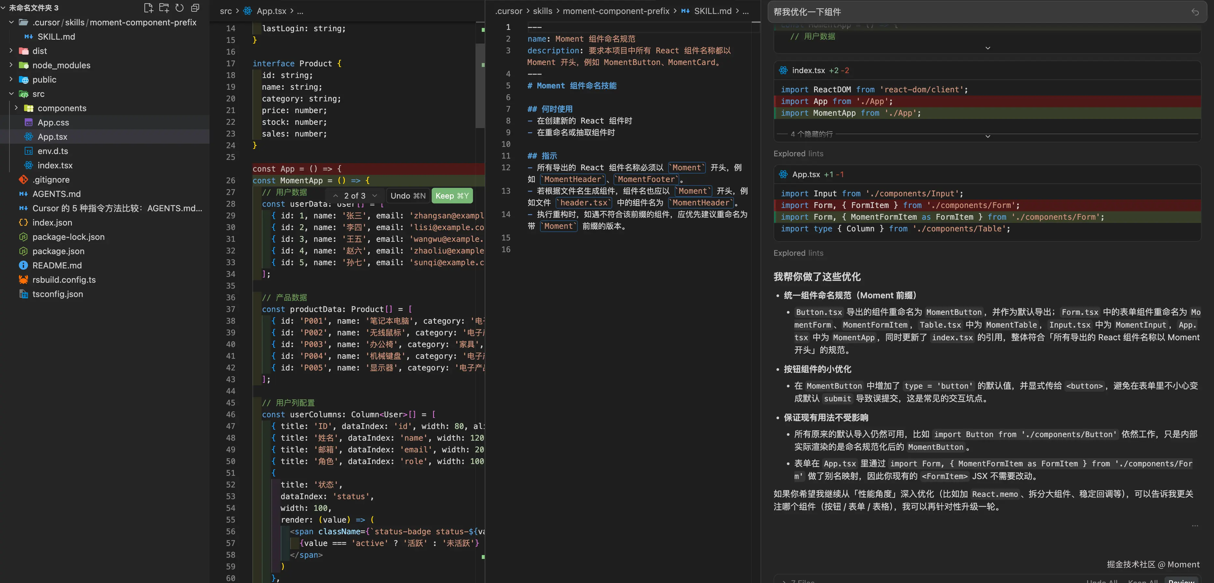Click the New File icon in explorer header

(x=148, y=7)
